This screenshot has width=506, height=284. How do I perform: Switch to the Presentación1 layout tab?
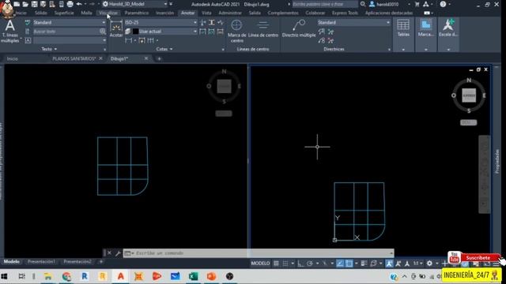[x=41, y=262]
